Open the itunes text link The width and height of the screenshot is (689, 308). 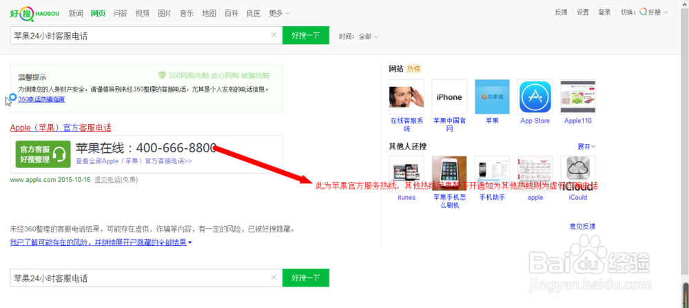point(407,197)
